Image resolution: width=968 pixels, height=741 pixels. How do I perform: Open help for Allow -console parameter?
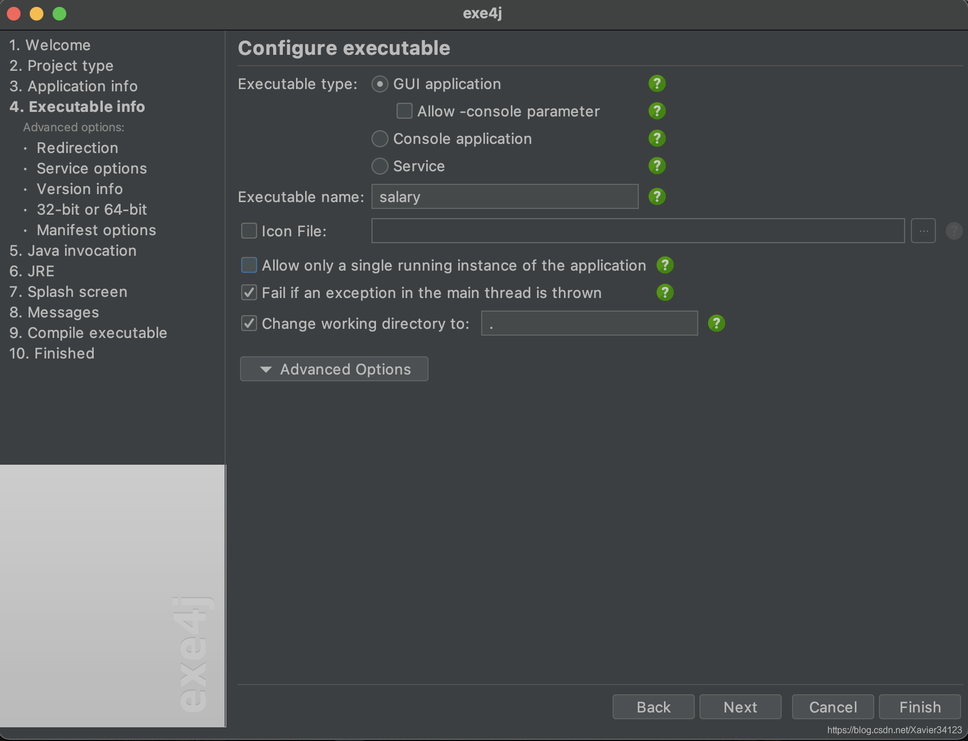click(x=657, y=111)
